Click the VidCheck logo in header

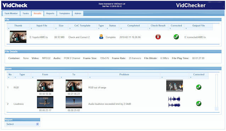(x=15, y=5)
